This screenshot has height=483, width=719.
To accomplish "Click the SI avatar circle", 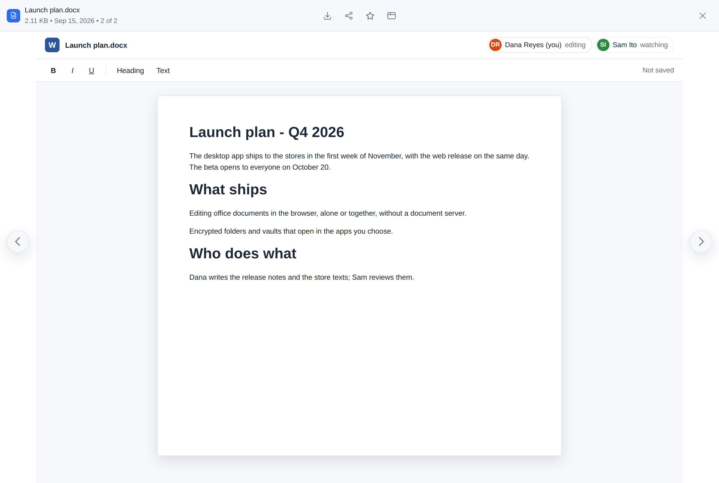I will click(x=603, y=45).
